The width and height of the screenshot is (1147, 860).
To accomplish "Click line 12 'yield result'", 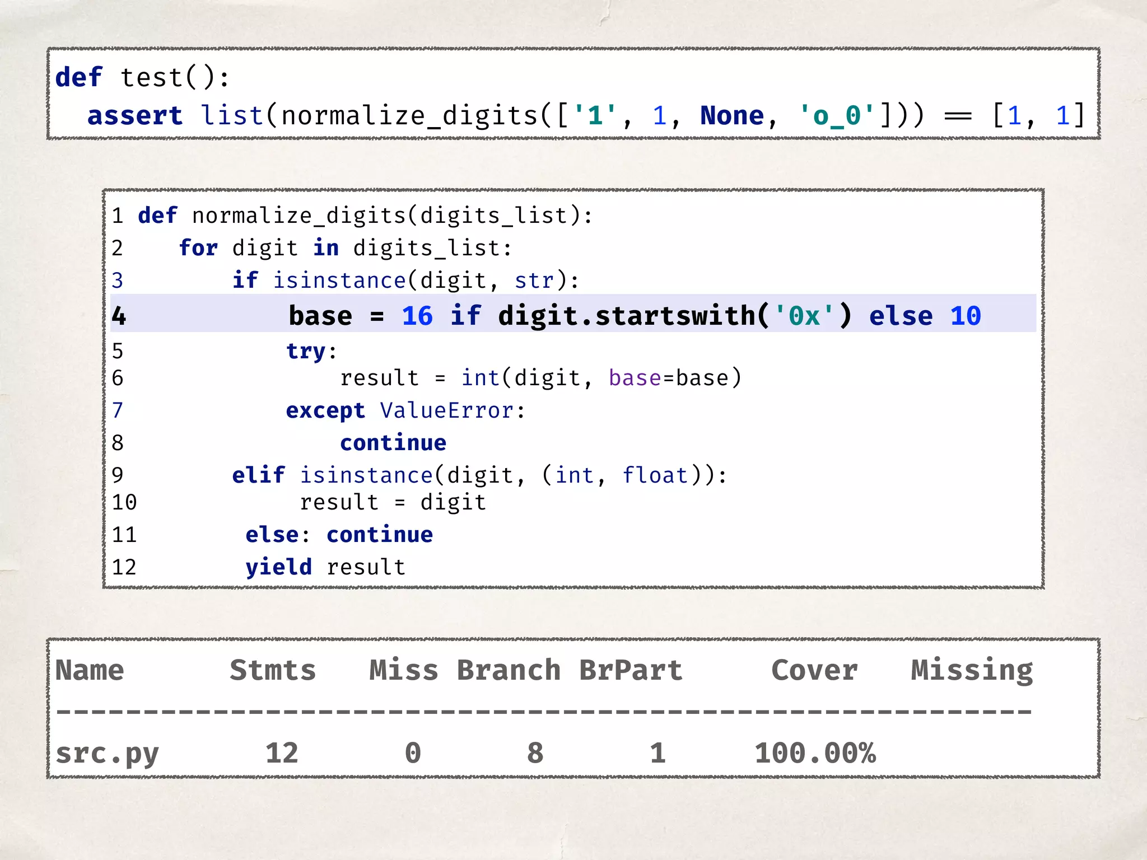I will coord(325,567).
